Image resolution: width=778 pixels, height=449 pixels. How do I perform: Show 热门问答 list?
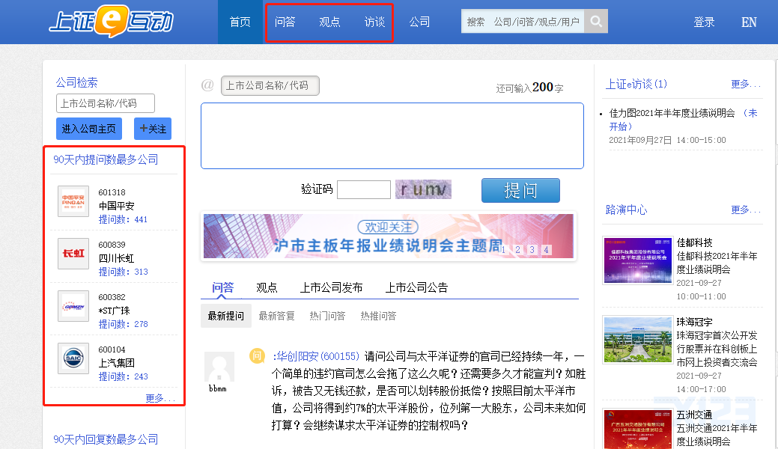pyautogui.click(x=327, y=316)
